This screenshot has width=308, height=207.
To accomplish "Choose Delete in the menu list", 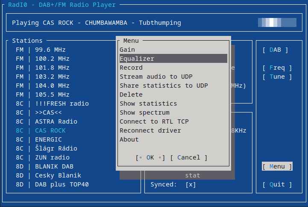I will pyautogui.click(x=173, y=95).
